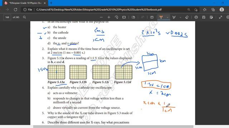
Task: Toggle the two-page immersive view
Action: point(152,17)
